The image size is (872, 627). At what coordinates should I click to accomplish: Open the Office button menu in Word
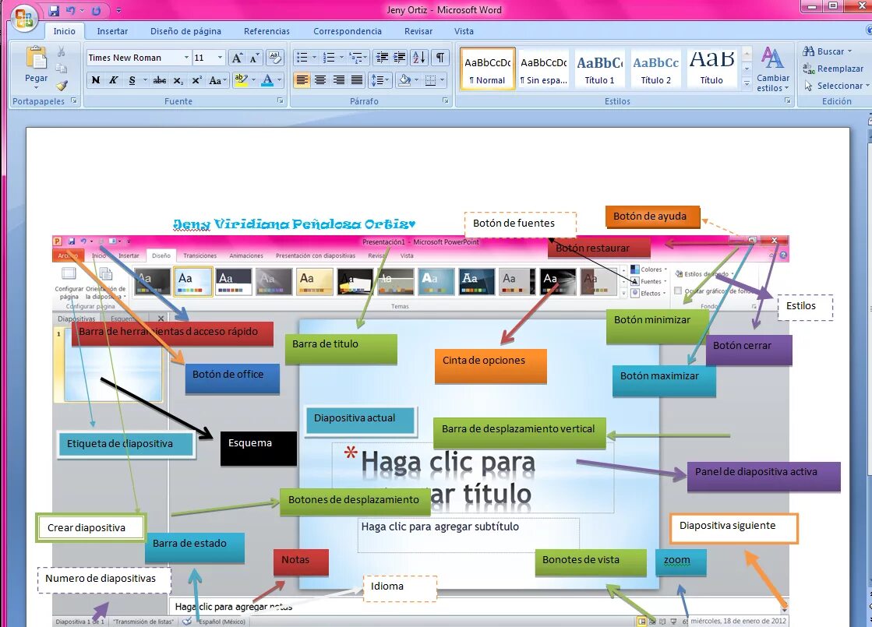(x=24, y=19)
